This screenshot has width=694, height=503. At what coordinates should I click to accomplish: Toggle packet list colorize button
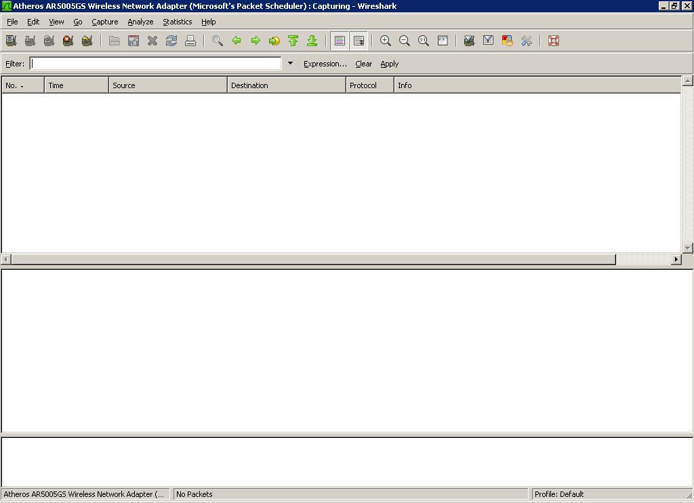(340, 41)
